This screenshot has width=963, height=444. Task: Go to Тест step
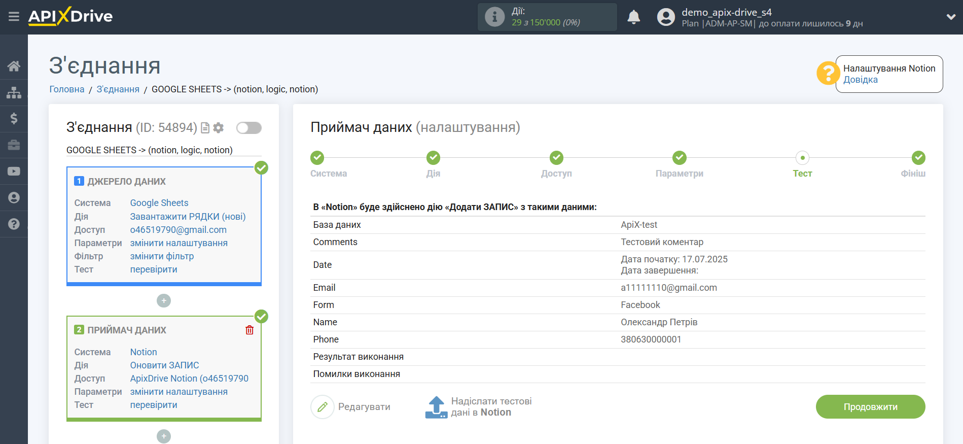(x=803, y=158)
